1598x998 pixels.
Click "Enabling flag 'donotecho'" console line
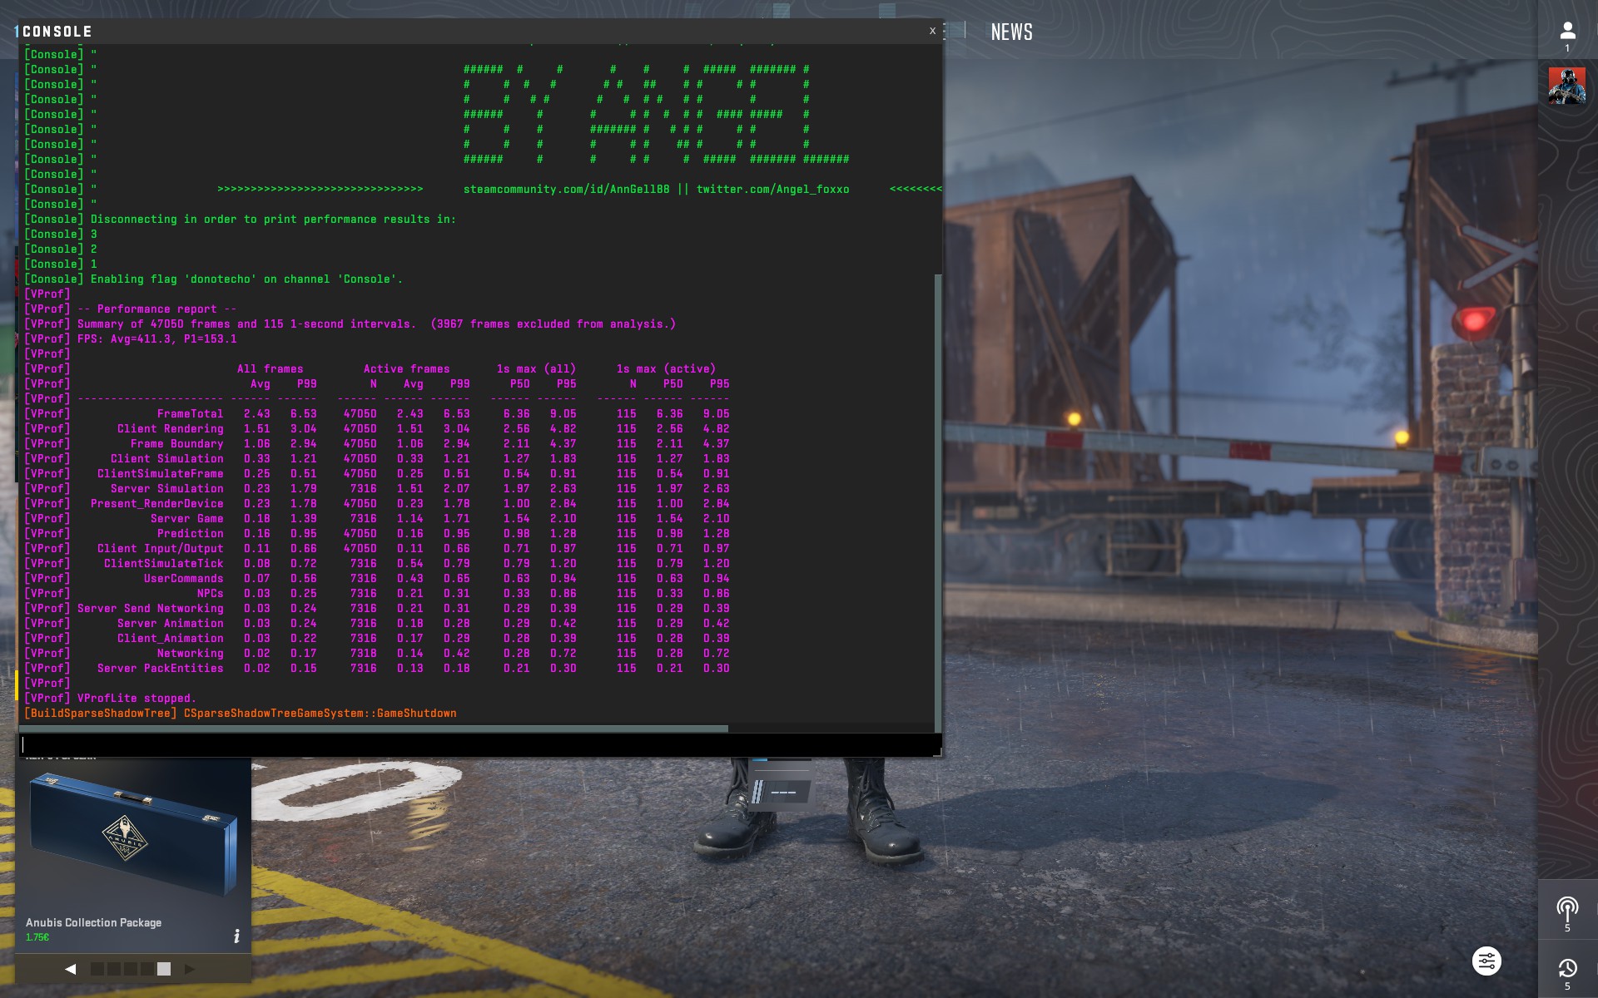(246, 279)
